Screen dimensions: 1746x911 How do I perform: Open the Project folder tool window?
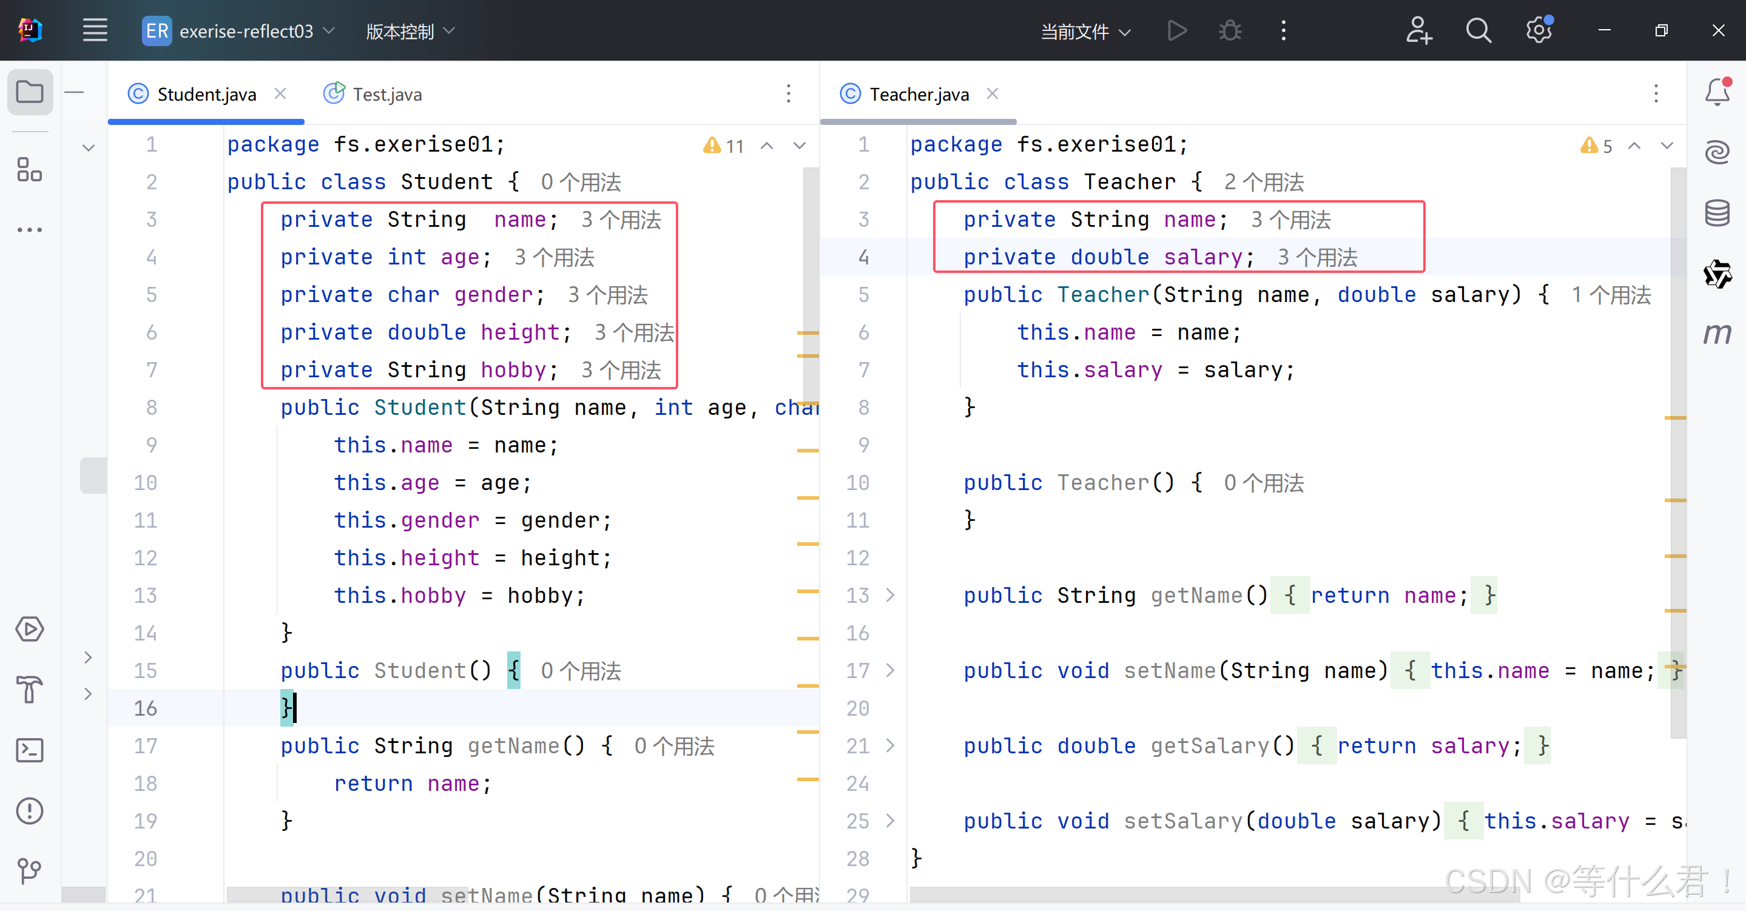pyautogui.click(x=30, y=92)
